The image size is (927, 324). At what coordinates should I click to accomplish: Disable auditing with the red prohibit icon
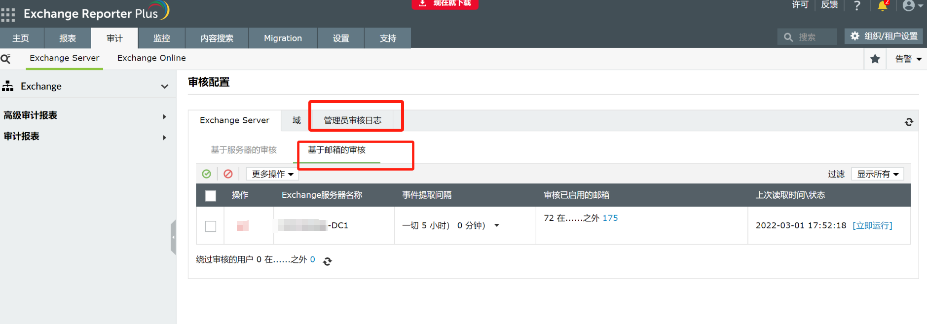[x=228, y=174]
